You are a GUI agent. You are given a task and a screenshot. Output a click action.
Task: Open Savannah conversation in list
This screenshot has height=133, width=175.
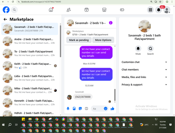[x=30, y=29]
